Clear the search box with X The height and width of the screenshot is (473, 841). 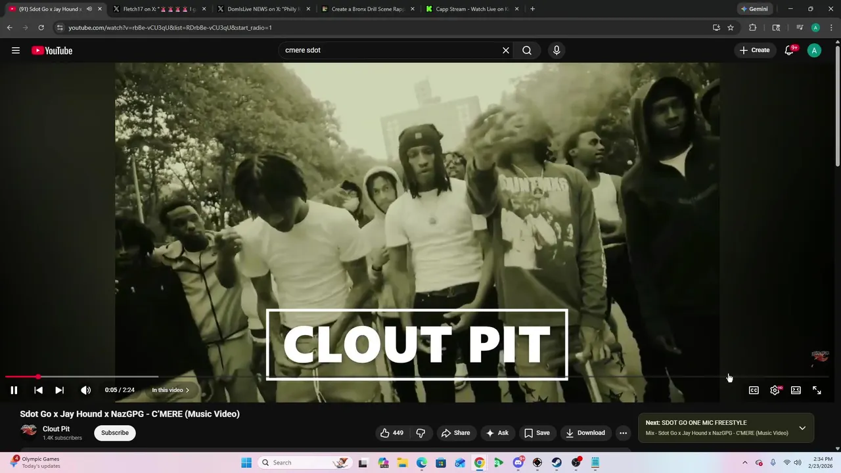pos(506,51)
